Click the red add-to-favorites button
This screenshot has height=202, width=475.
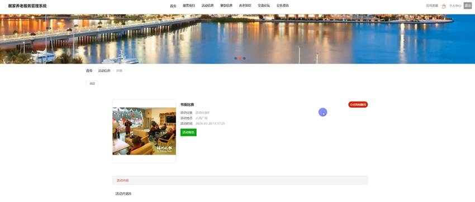point(358,105)
